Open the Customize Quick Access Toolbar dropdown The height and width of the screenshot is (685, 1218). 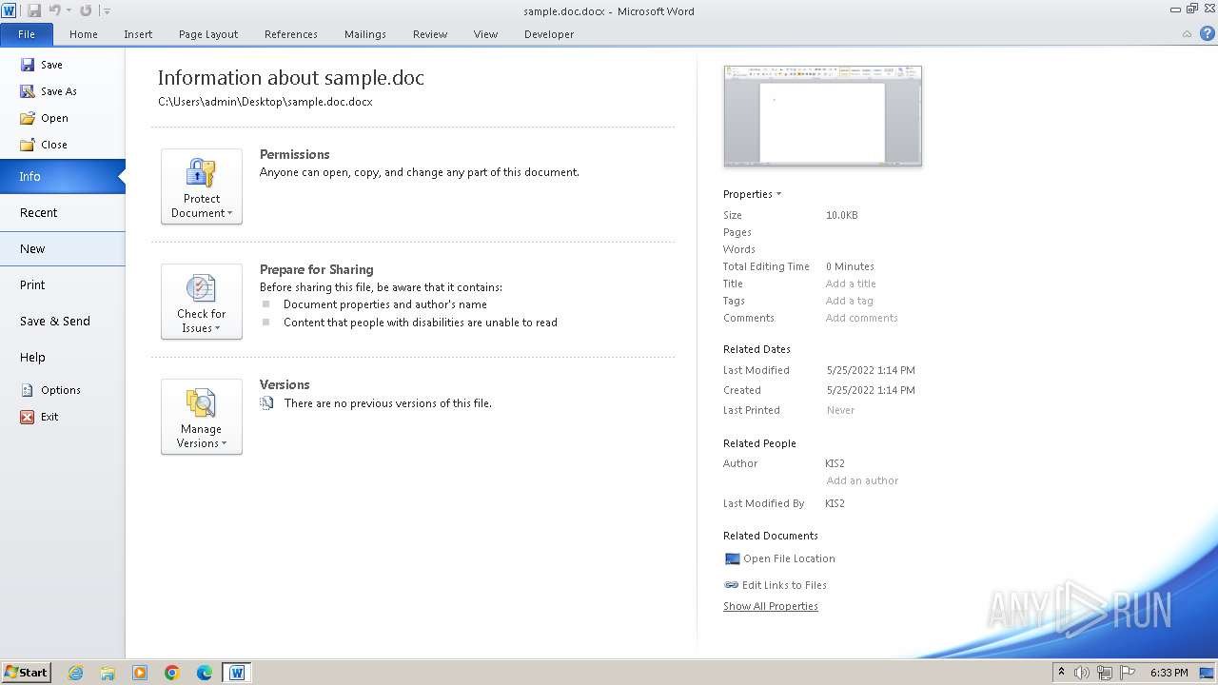click(x=107, y=11)
